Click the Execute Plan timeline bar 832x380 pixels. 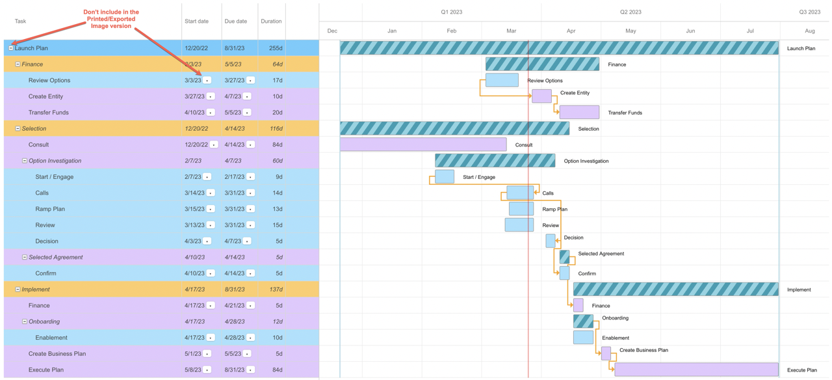click(x=695, y=370)
